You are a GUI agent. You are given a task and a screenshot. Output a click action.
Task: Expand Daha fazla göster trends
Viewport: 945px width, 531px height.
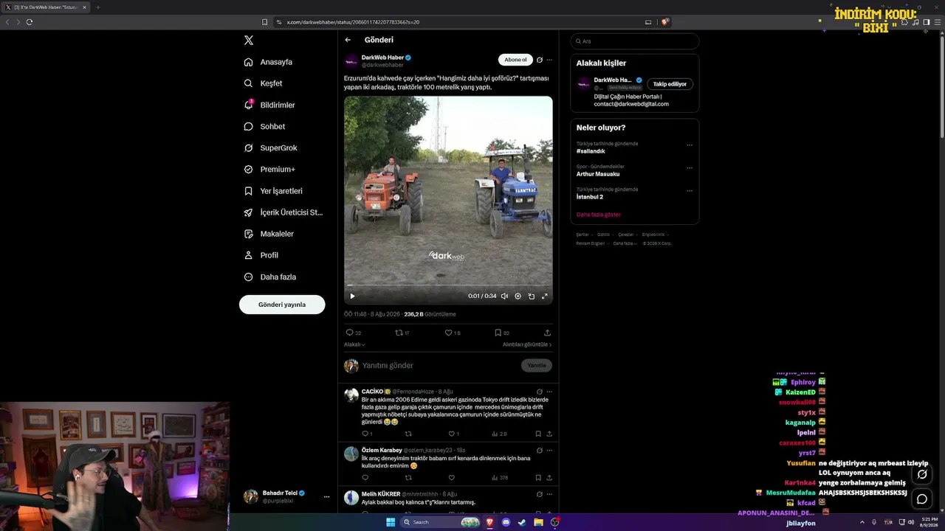(x=599, y=215)
